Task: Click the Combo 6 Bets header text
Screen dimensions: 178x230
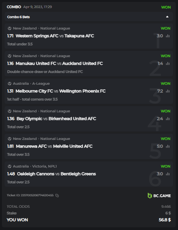Action: click(x=18, y=17)
